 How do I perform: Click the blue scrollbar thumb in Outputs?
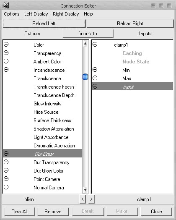pyautogui.click(x=85, y=77)
